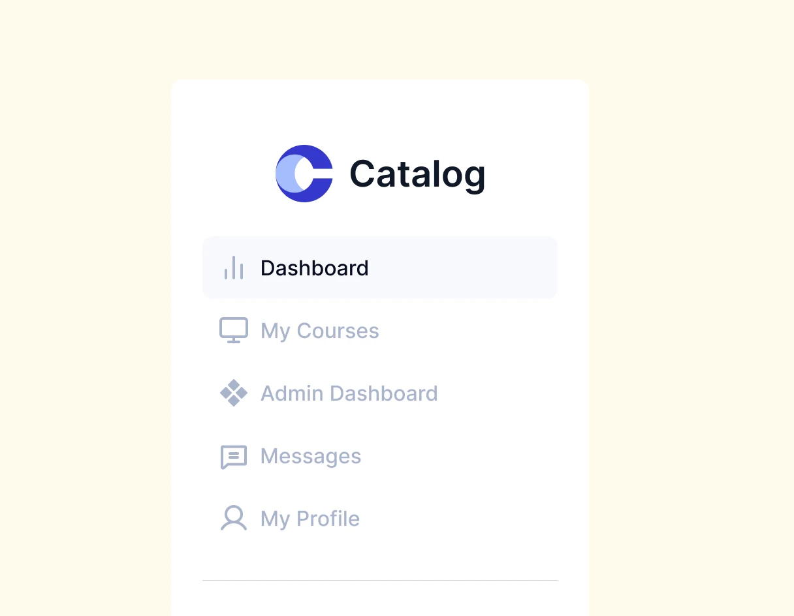Click the Catalog wordmark text

(418, 174)
